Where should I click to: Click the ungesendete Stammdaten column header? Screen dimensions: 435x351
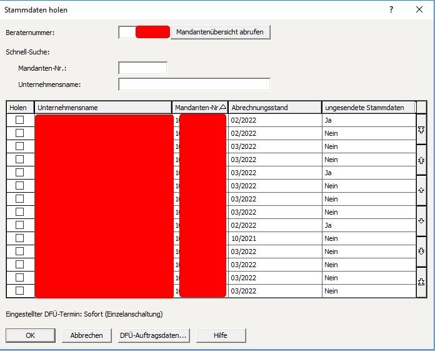click(x=369, y=108)
